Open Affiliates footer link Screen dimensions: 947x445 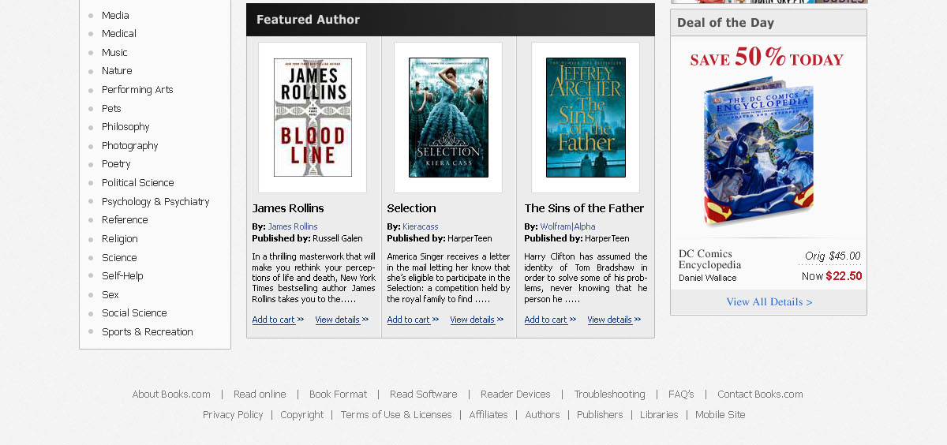click(x=488, y=415)
